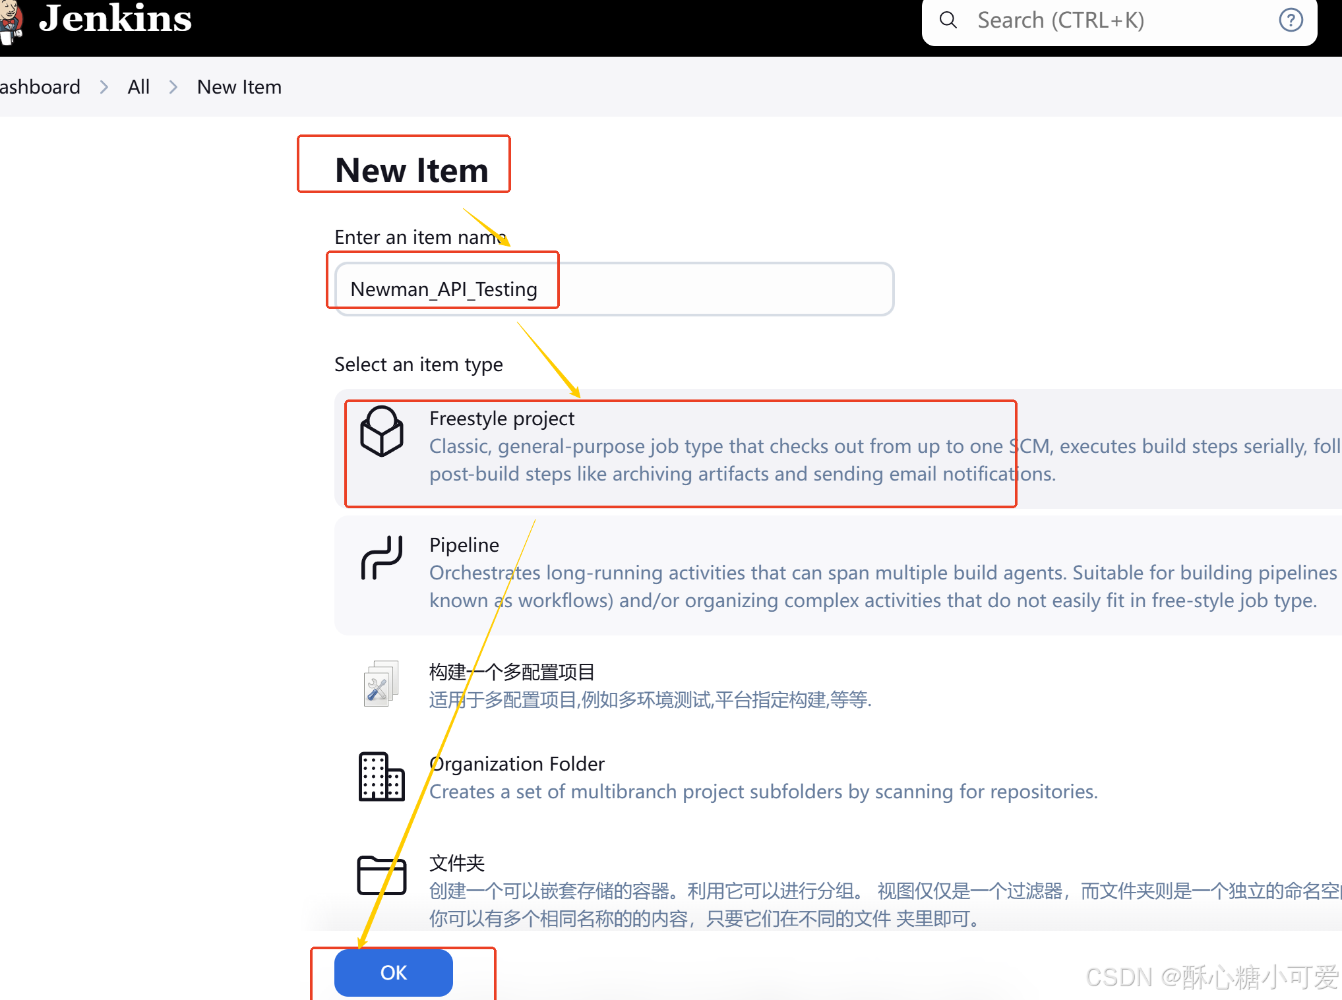Open the All breadcrumb link
The height and width of the screenshot is (1000, 1342).
pyautogui.click(x=138, y=86)
